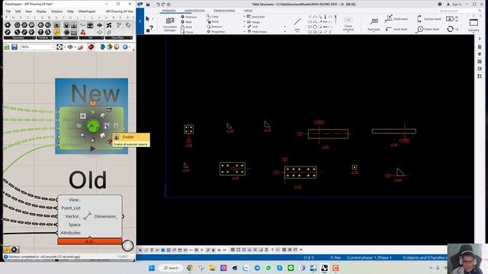Click the Clone selected button in Tekla ribbon
488x274 pixels.
coord(348,24)
